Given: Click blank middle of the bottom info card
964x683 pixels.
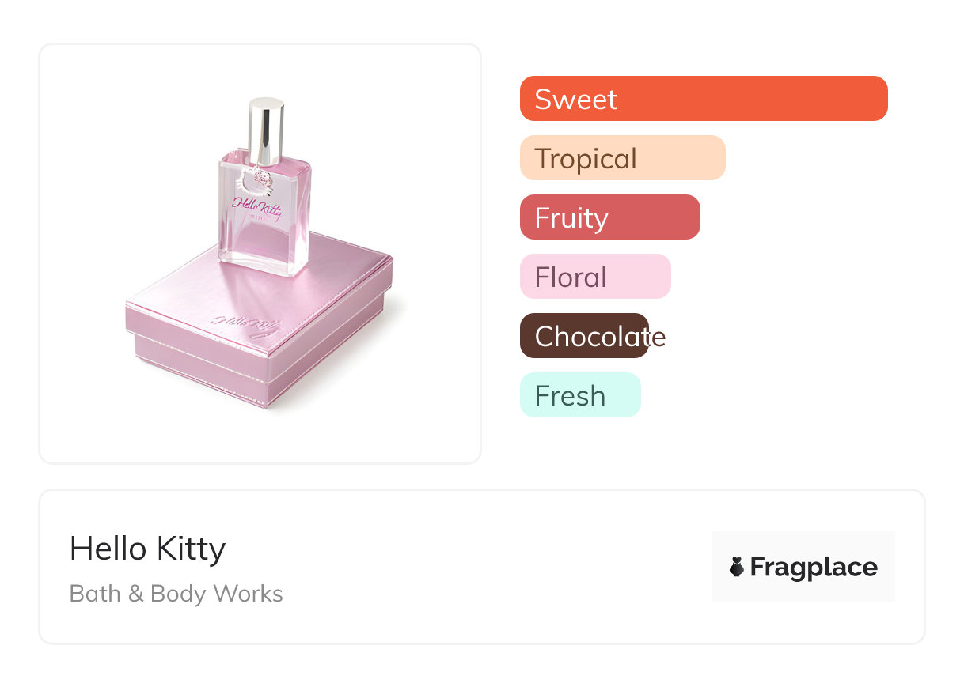Looking at the screenshot, I should [491, 567].
